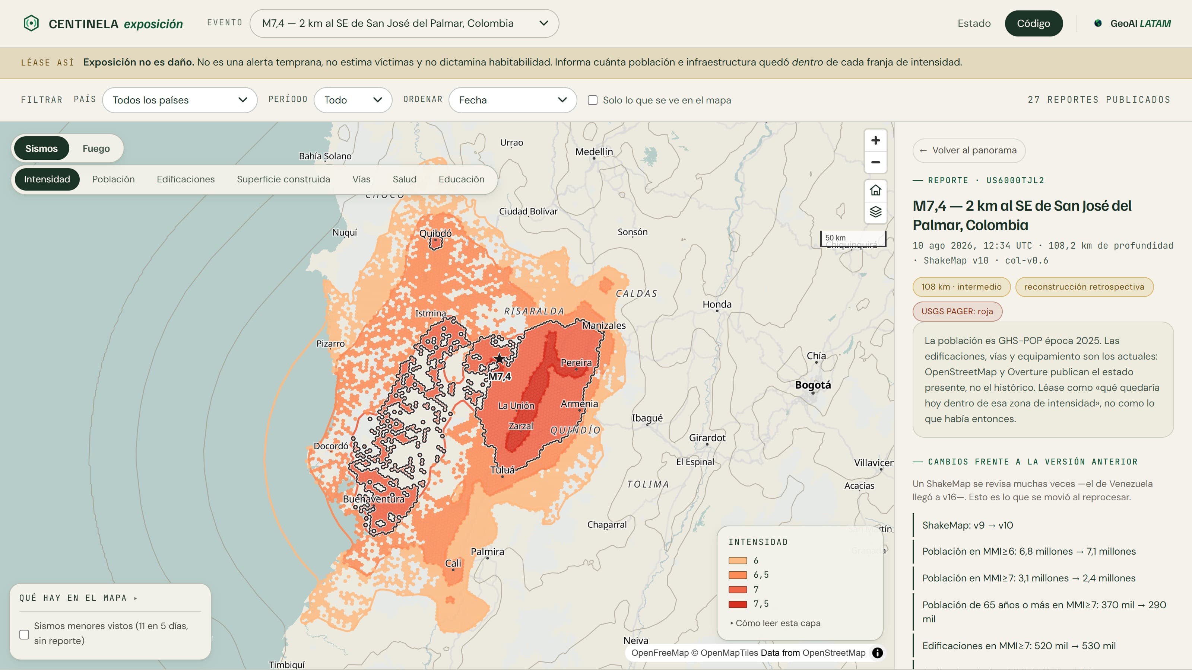Click the GeoAI LATAM globe icon
This screenshot has width=1192, height=670.
click(1098, 23)
